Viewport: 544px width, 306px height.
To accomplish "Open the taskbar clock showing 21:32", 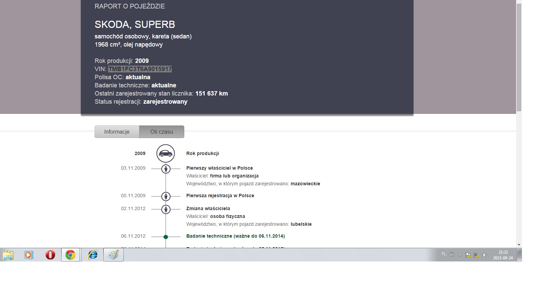I will point(503,255).
